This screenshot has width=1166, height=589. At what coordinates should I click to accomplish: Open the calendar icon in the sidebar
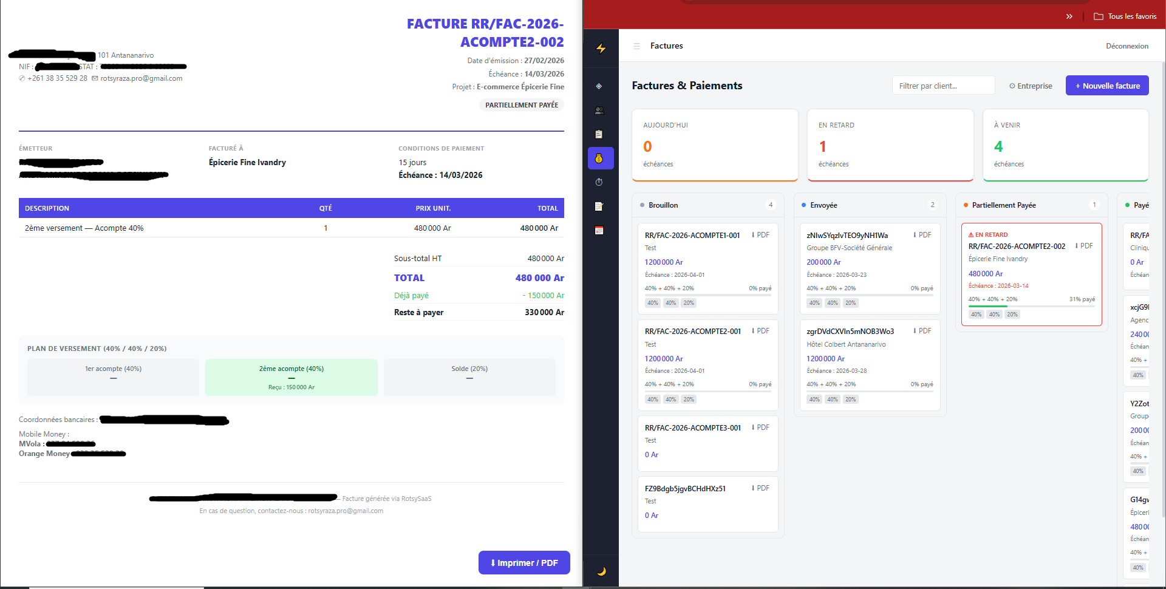(x=599, y=230)
